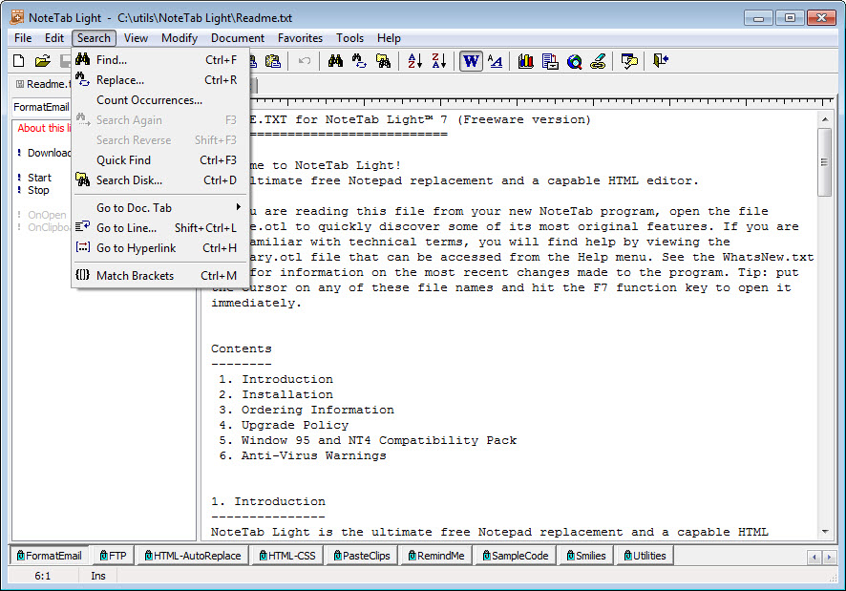Viewport: 846px width, 591px height.
Task: Close the open Search menu via its menu bar title
Action: (x=94, y=38)
